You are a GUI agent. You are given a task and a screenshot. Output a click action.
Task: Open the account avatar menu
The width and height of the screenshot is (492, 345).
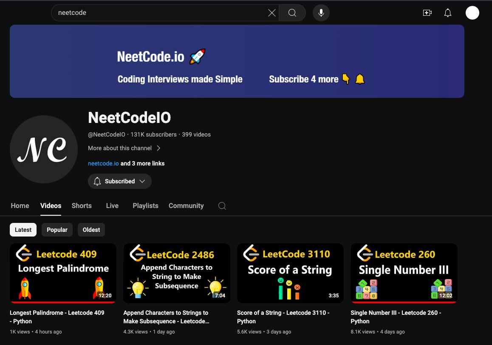tap(472, 13)
